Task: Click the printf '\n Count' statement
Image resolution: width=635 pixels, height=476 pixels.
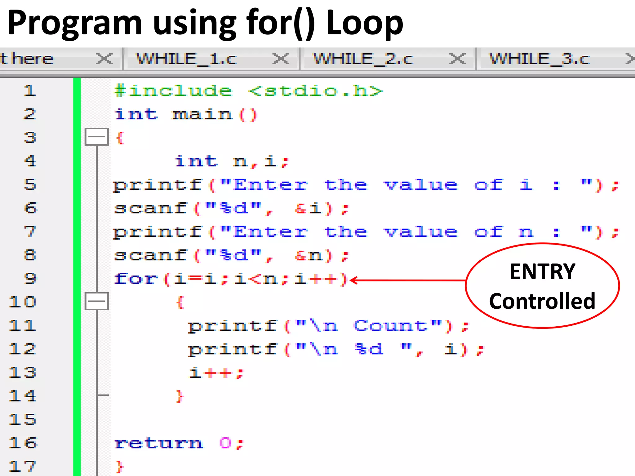Action: pyautogui.click(x=329, y=326)
